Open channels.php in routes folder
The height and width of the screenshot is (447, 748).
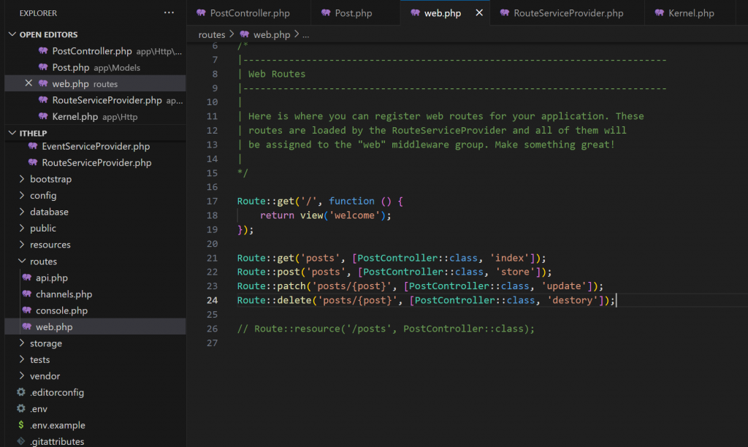tap(96, 294)
